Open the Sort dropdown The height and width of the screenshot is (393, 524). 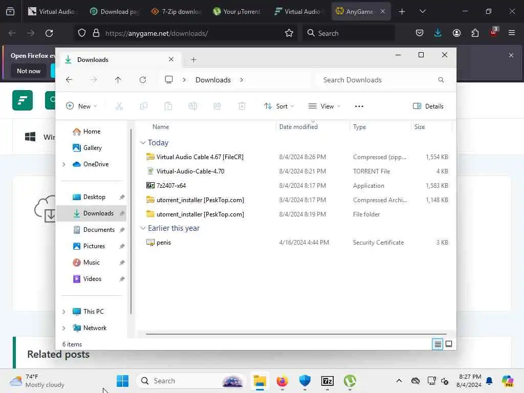click(x=279, y=106)
